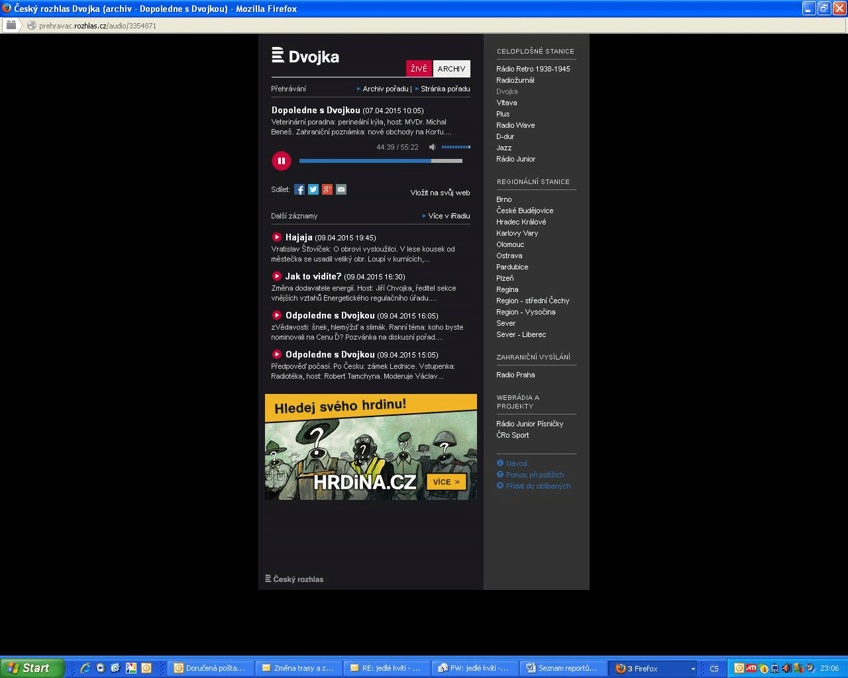The height and width of the screenshot is (678, 848).
Task: Select Pardubice regional station
Action: (x=512, y=267)
